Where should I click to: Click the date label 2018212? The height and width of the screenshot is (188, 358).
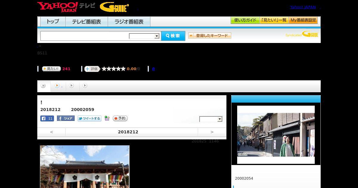[128, 132]
